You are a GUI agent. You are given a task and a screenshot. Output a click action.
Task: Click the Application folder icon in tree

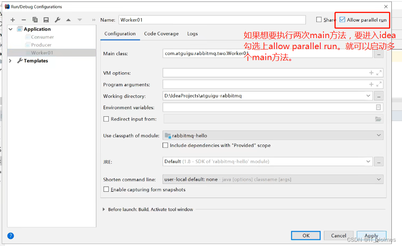coord(20,29)
